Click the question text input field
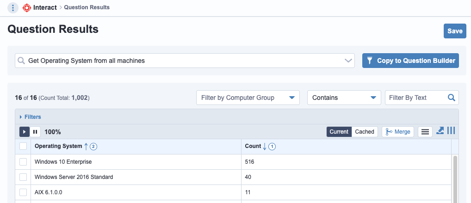 pyautogui.click(x=185, y=61)
